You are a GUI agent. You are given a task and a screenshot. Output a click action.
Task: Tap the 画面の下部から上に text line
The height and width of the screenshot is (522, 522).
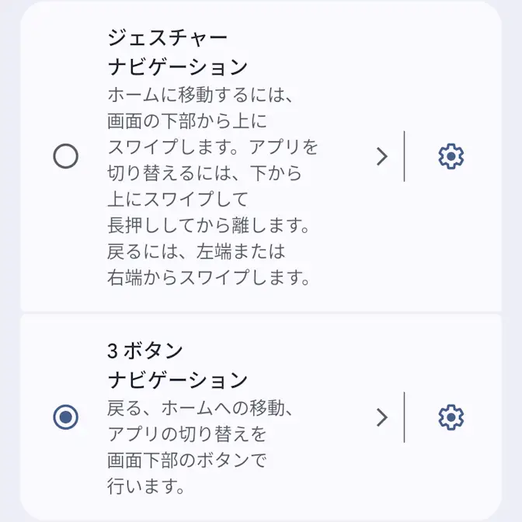[186, 121]
